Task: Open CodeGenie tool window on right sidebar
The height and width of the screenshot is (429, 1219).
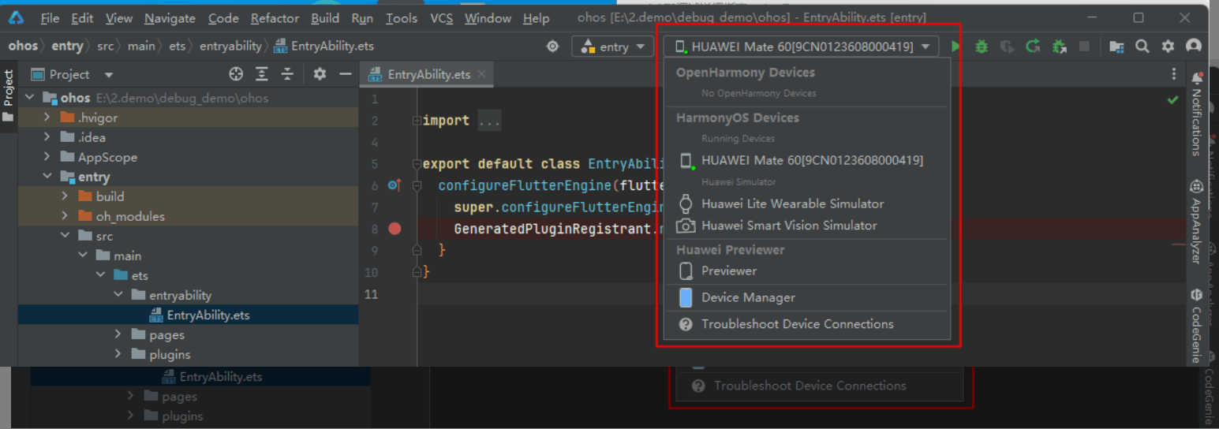Action: tap(1198, 325)
